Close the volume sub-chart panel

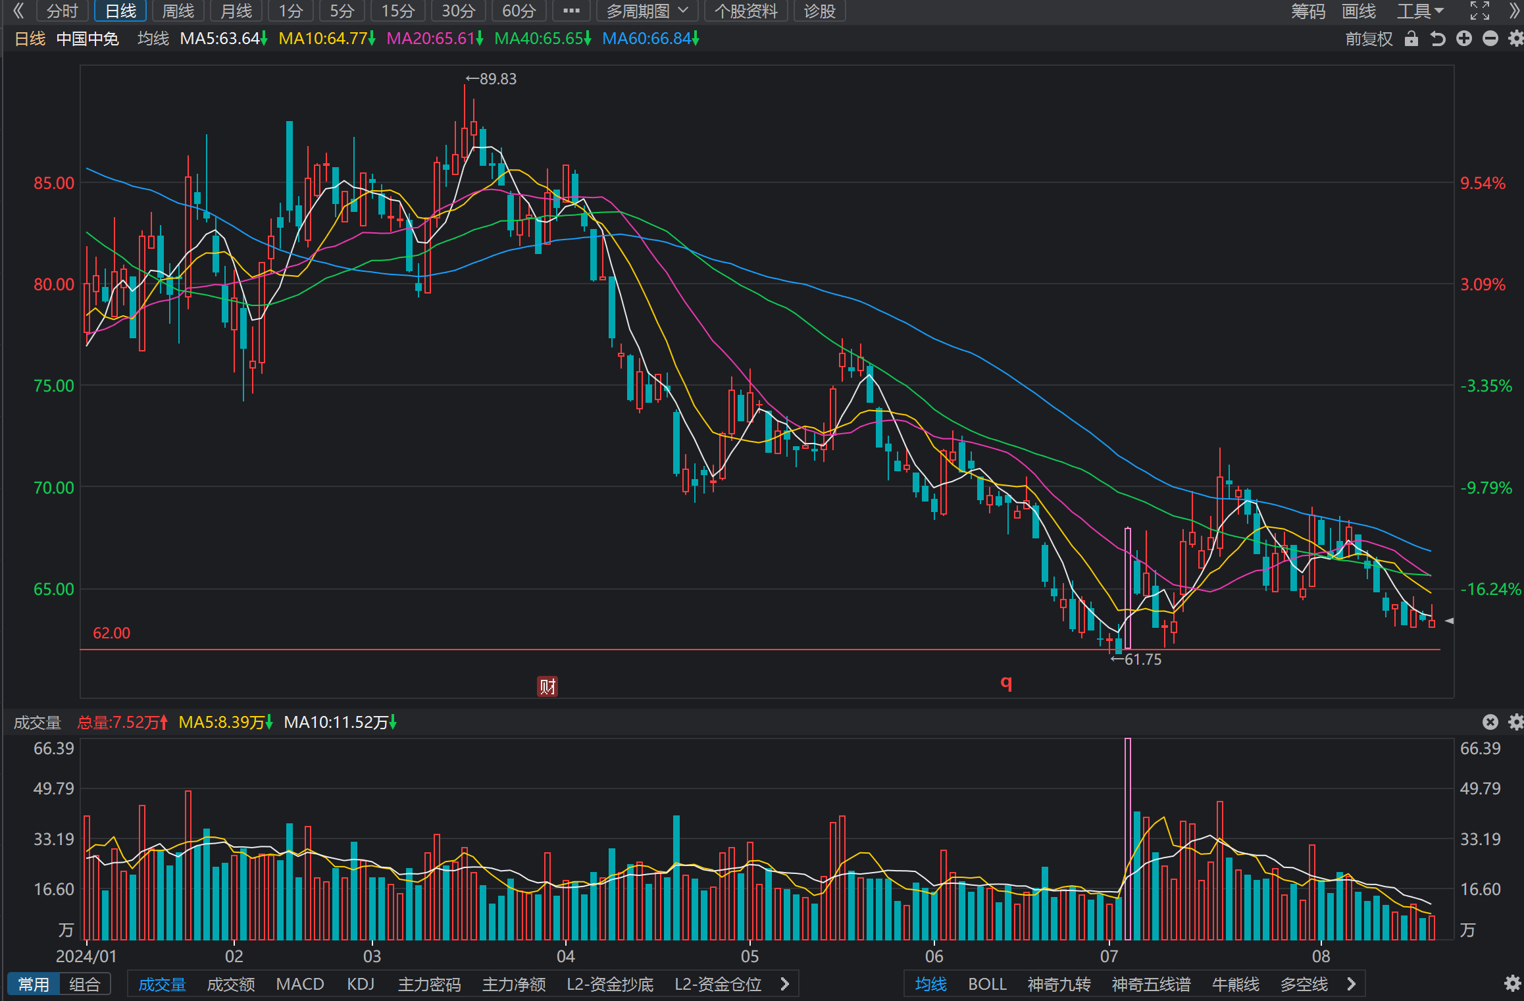(x=1490, y=722)
